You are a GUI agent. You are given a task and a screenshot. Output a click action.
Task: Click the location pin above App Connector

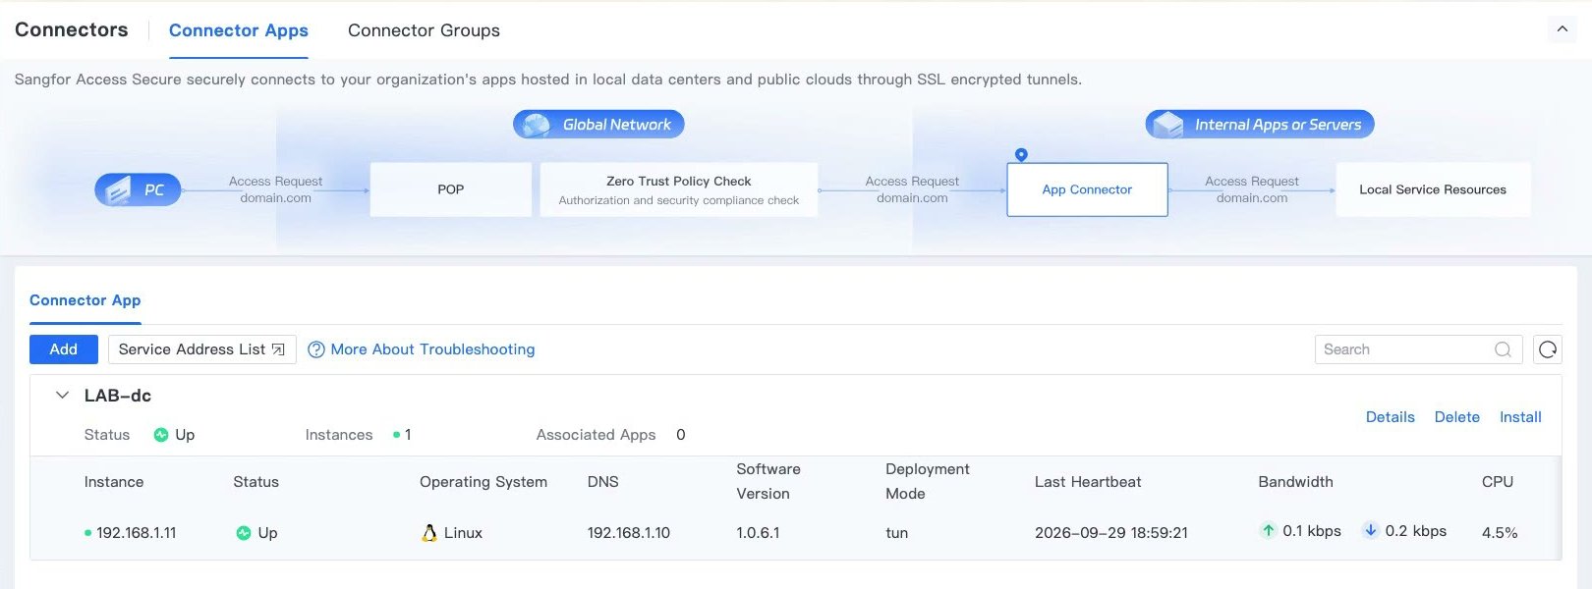[x=1021, y=155]
